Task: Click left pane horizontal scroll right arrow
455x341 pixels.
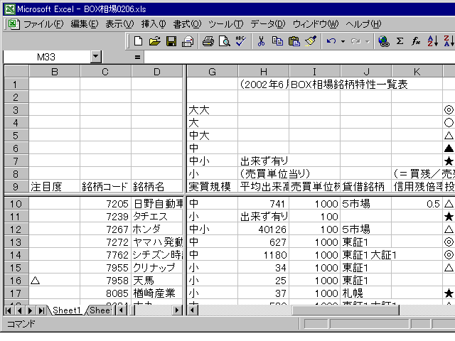Action: [x=177, y=310]
